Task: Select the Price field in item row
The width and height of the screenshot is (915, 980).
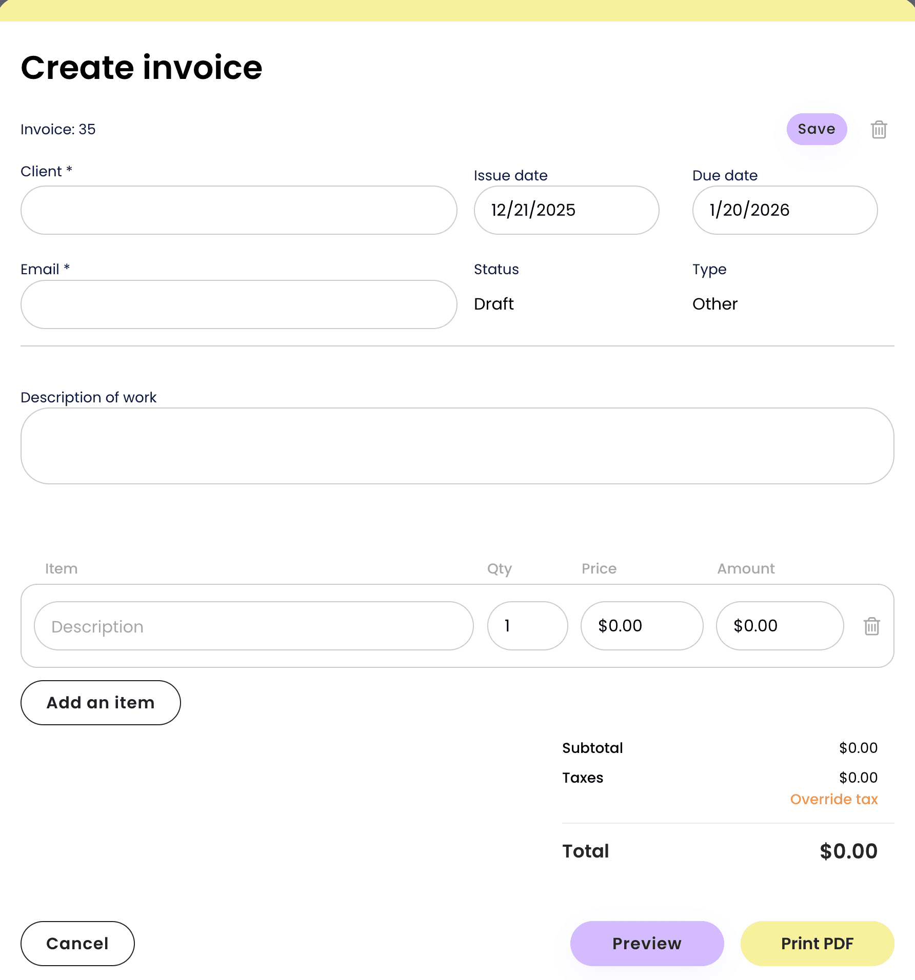Action: (642, 626)
